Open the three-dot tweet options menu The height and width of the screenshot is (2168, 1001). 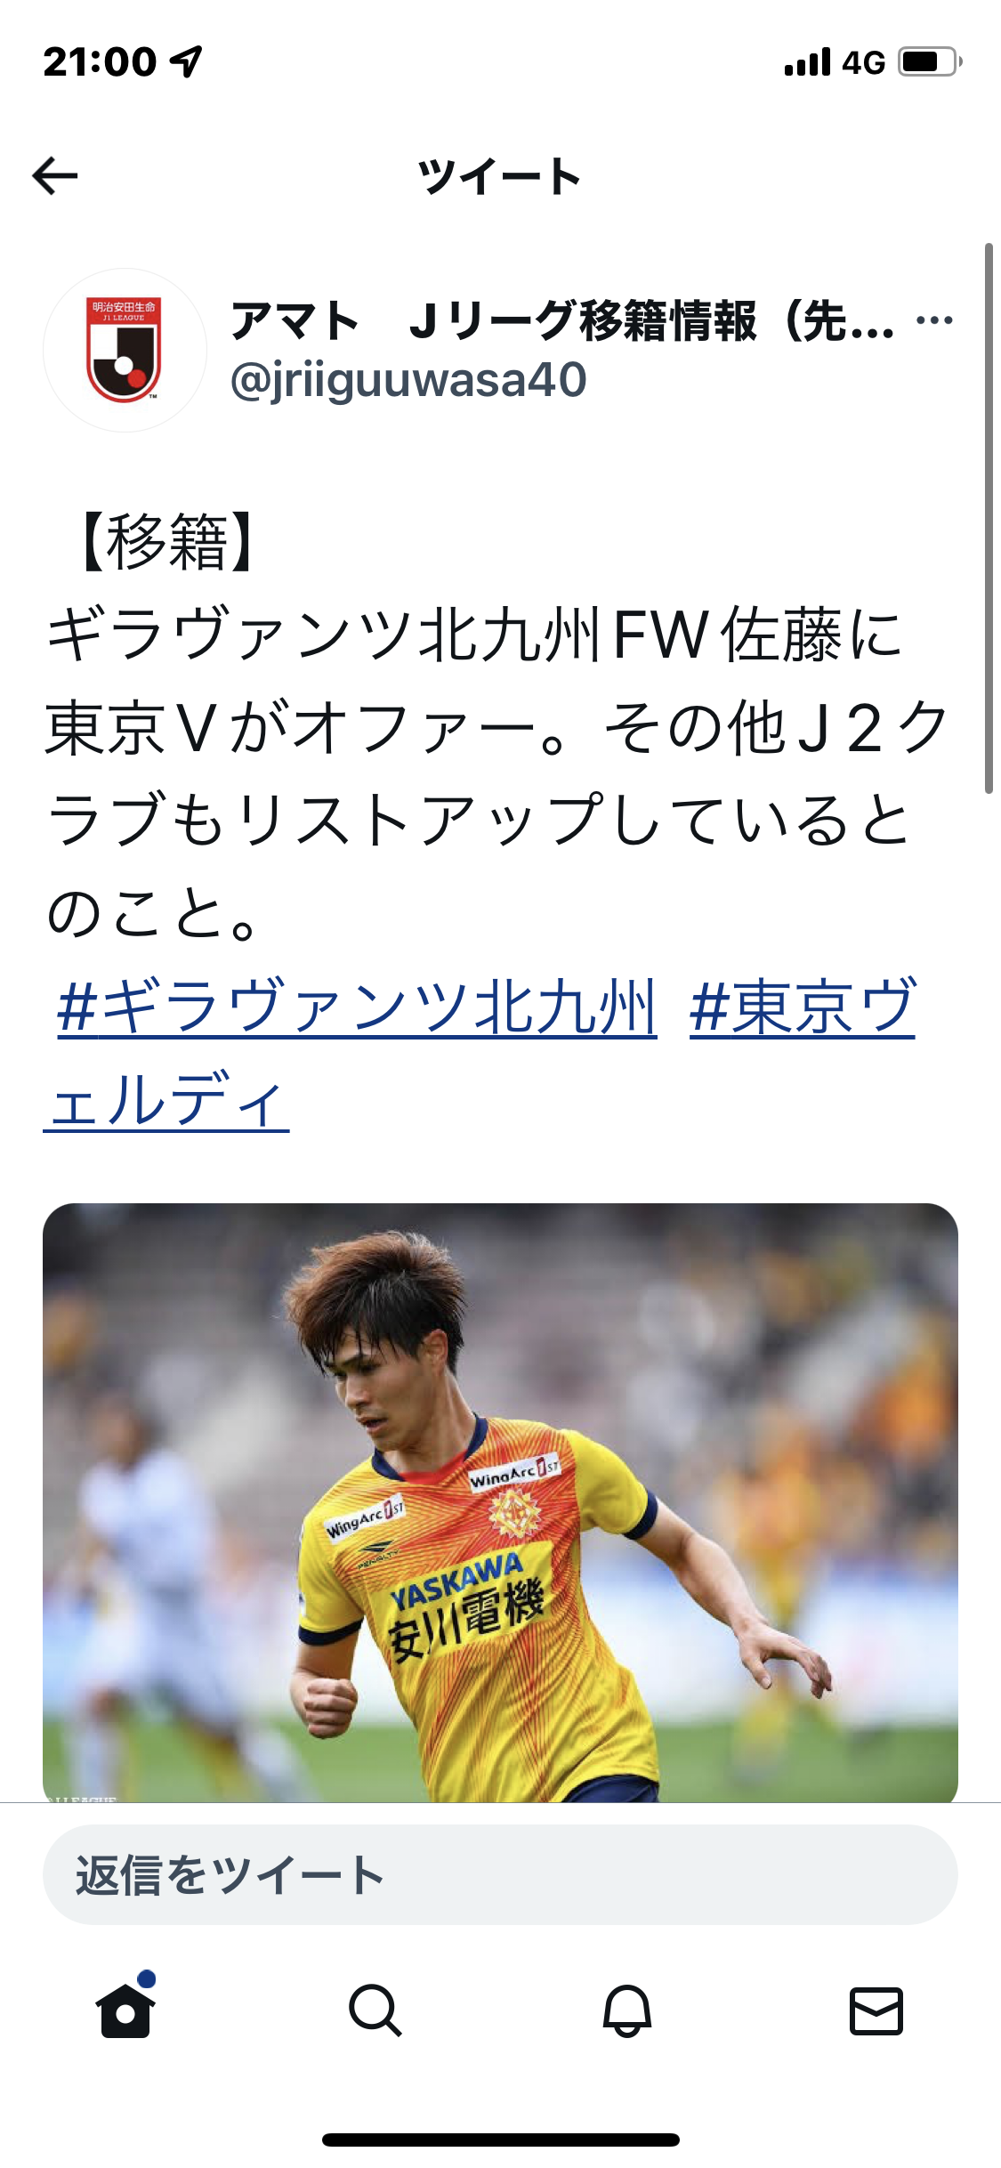pos(934,320)
